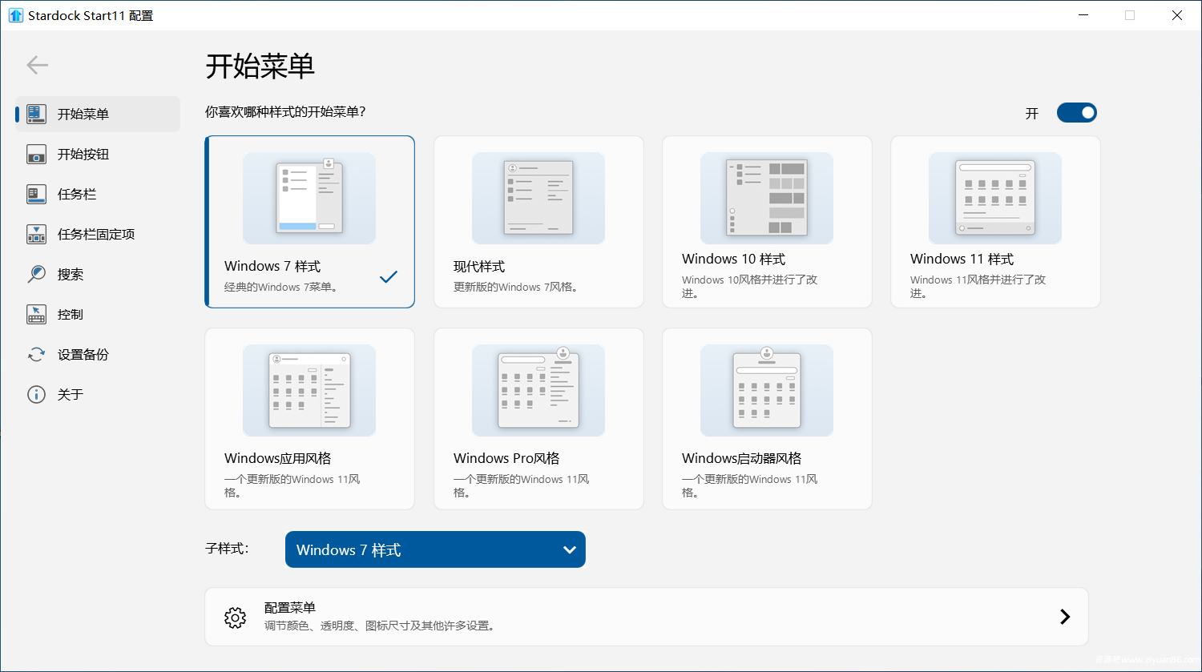Open the 子样式 dropdown
Viewport: 1202px width, 672px height.
[435, 549]
